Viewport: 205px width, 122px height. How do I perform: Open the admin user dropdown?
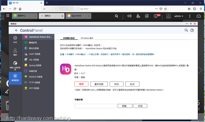[x=179, y=16]
